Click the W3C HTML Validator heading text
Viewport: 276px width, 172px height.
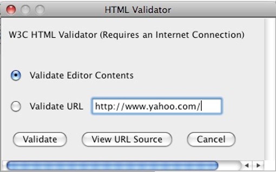[x=126, y=35]
